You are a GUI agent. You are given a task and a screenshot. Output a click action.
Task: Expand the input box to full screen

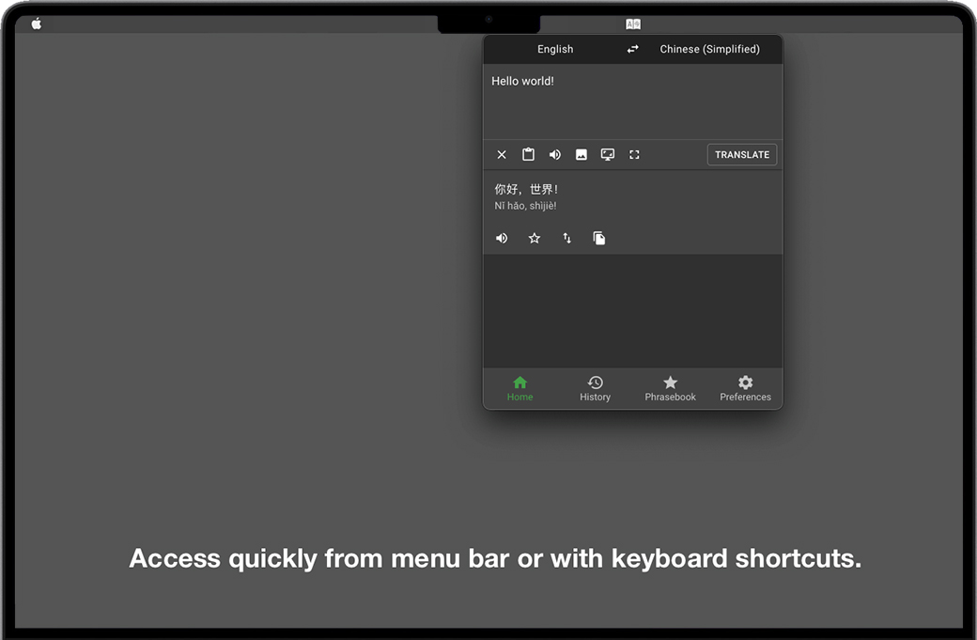click(634, 155)
